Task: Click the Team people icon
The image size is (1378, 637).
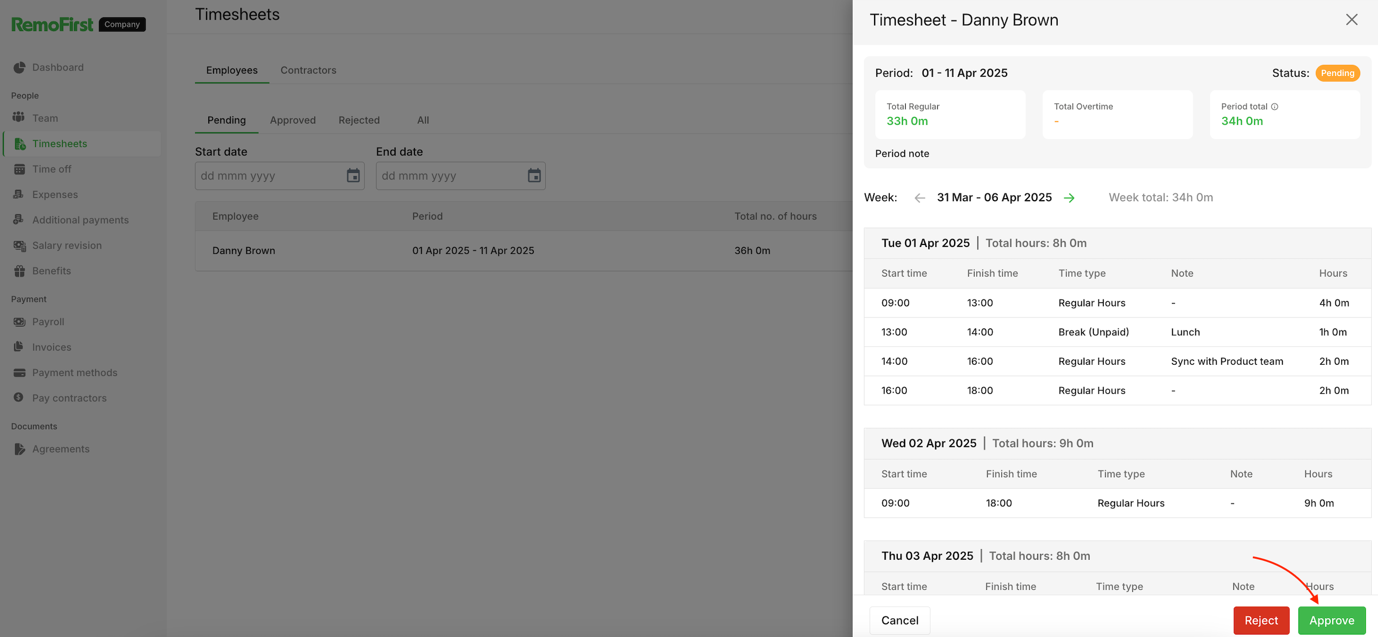Action: [19, 117]
